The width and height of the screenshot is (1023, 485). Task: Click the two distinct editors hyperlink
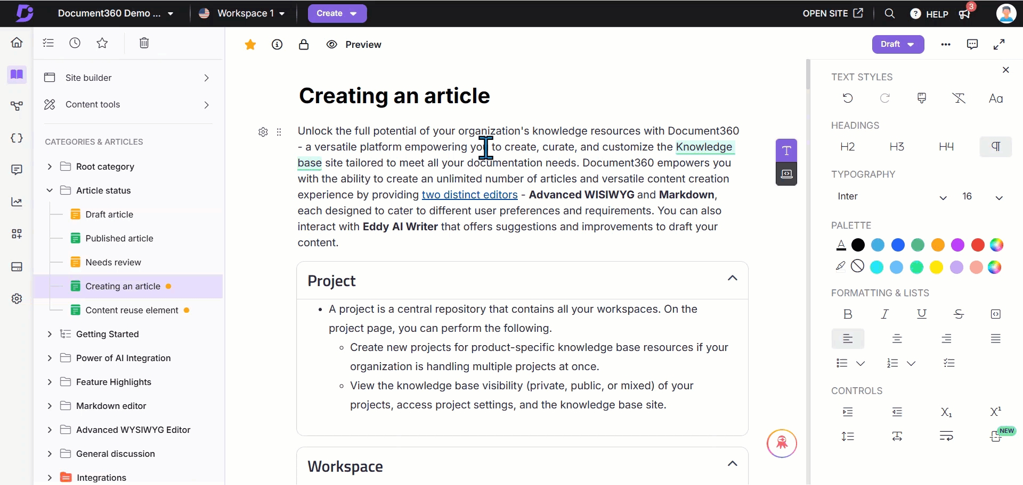pyautogui.click(x=469, y=195)
